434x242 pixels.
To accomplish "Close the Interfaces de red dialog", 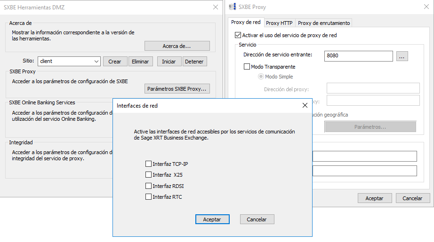I will point(305,106).
